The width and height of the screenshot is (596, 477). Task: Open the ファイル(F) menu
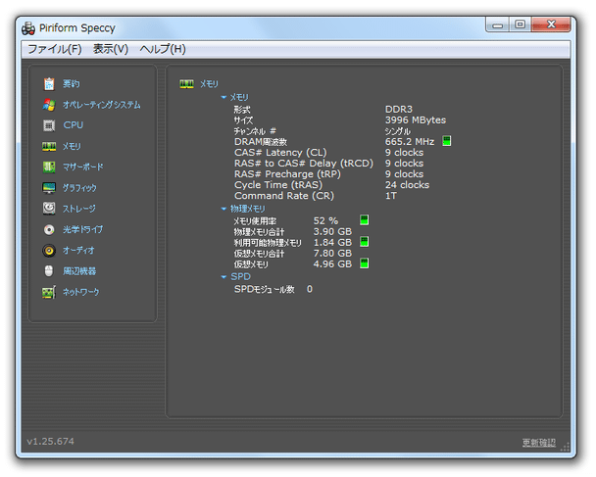(x=55, y=49)
